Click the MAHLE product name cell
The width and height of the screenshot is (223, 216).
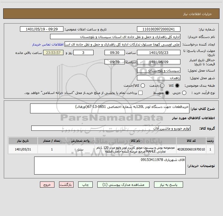tap(136, 150)
